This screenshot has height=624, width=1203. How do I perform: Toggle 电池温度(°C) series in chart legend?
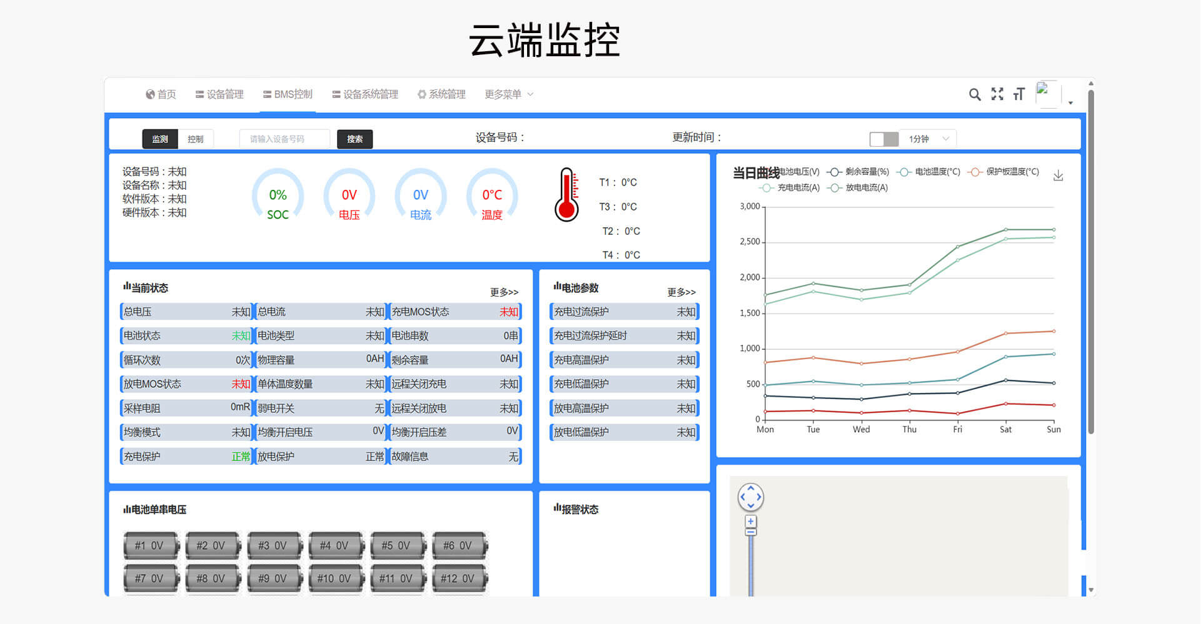pyautogui.click(x=930, y=172)
